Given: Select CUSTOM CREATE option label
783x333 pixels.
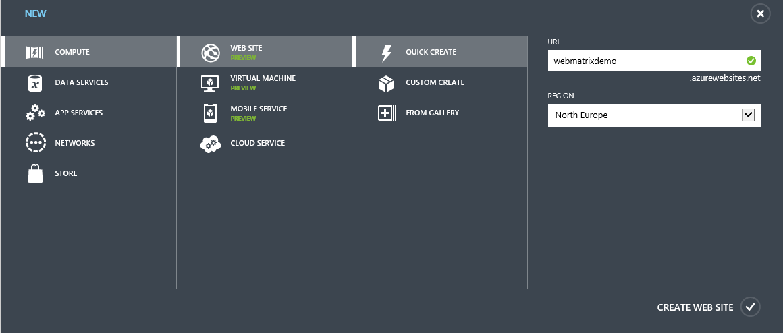Looking at the screenshot, I should coord(435,82).
